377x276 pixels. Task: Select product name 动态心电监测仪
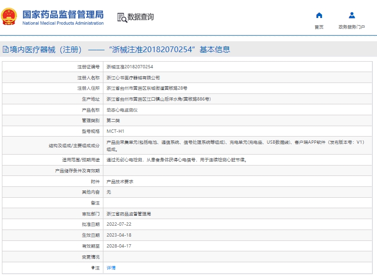[122, 110]
